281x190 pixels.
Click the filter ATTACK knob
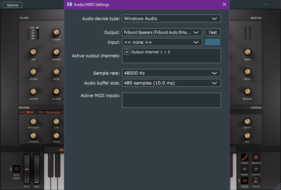pyautogui.click(x=33, y=72)
